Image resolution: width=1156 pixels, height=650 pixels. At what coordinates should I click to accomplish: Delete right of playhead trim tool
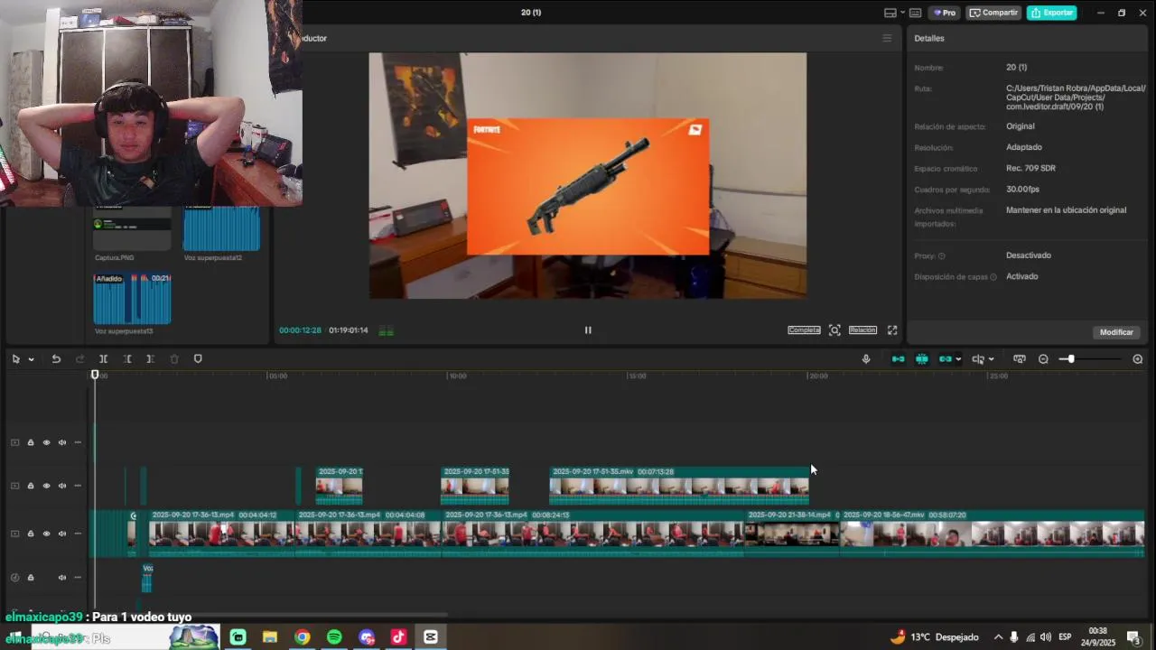[150, 359]
